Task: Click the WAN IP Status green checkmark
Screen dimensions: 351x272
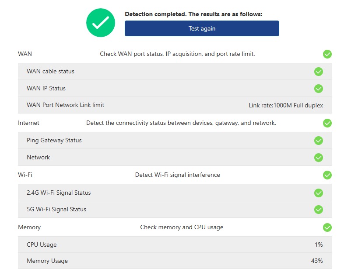Action: [319, 89]
